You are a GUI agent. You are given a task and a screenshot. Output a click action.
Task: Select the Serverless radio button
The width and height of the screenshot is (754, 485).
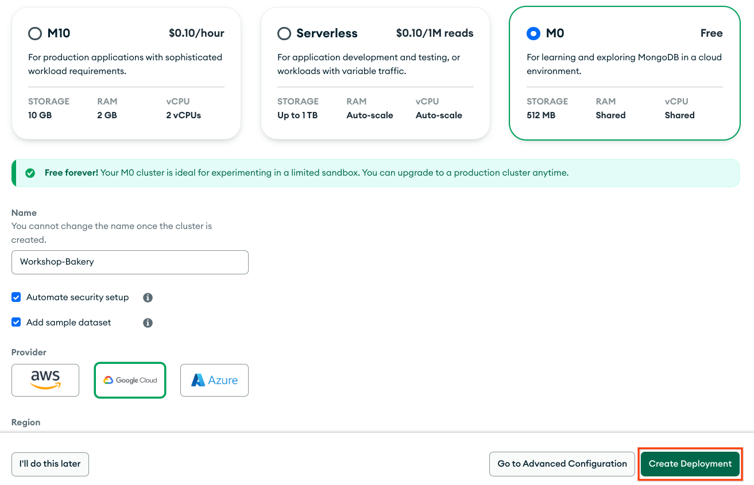[284, 34]
